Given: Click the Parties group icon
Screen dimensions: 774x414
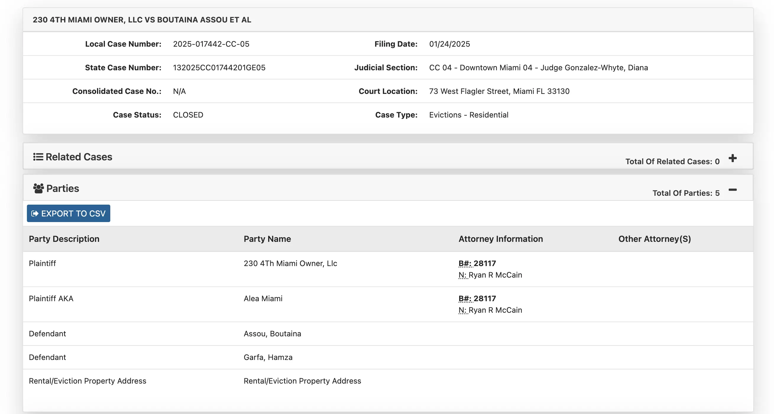Looking at the screenshot, I should point(38,188).
